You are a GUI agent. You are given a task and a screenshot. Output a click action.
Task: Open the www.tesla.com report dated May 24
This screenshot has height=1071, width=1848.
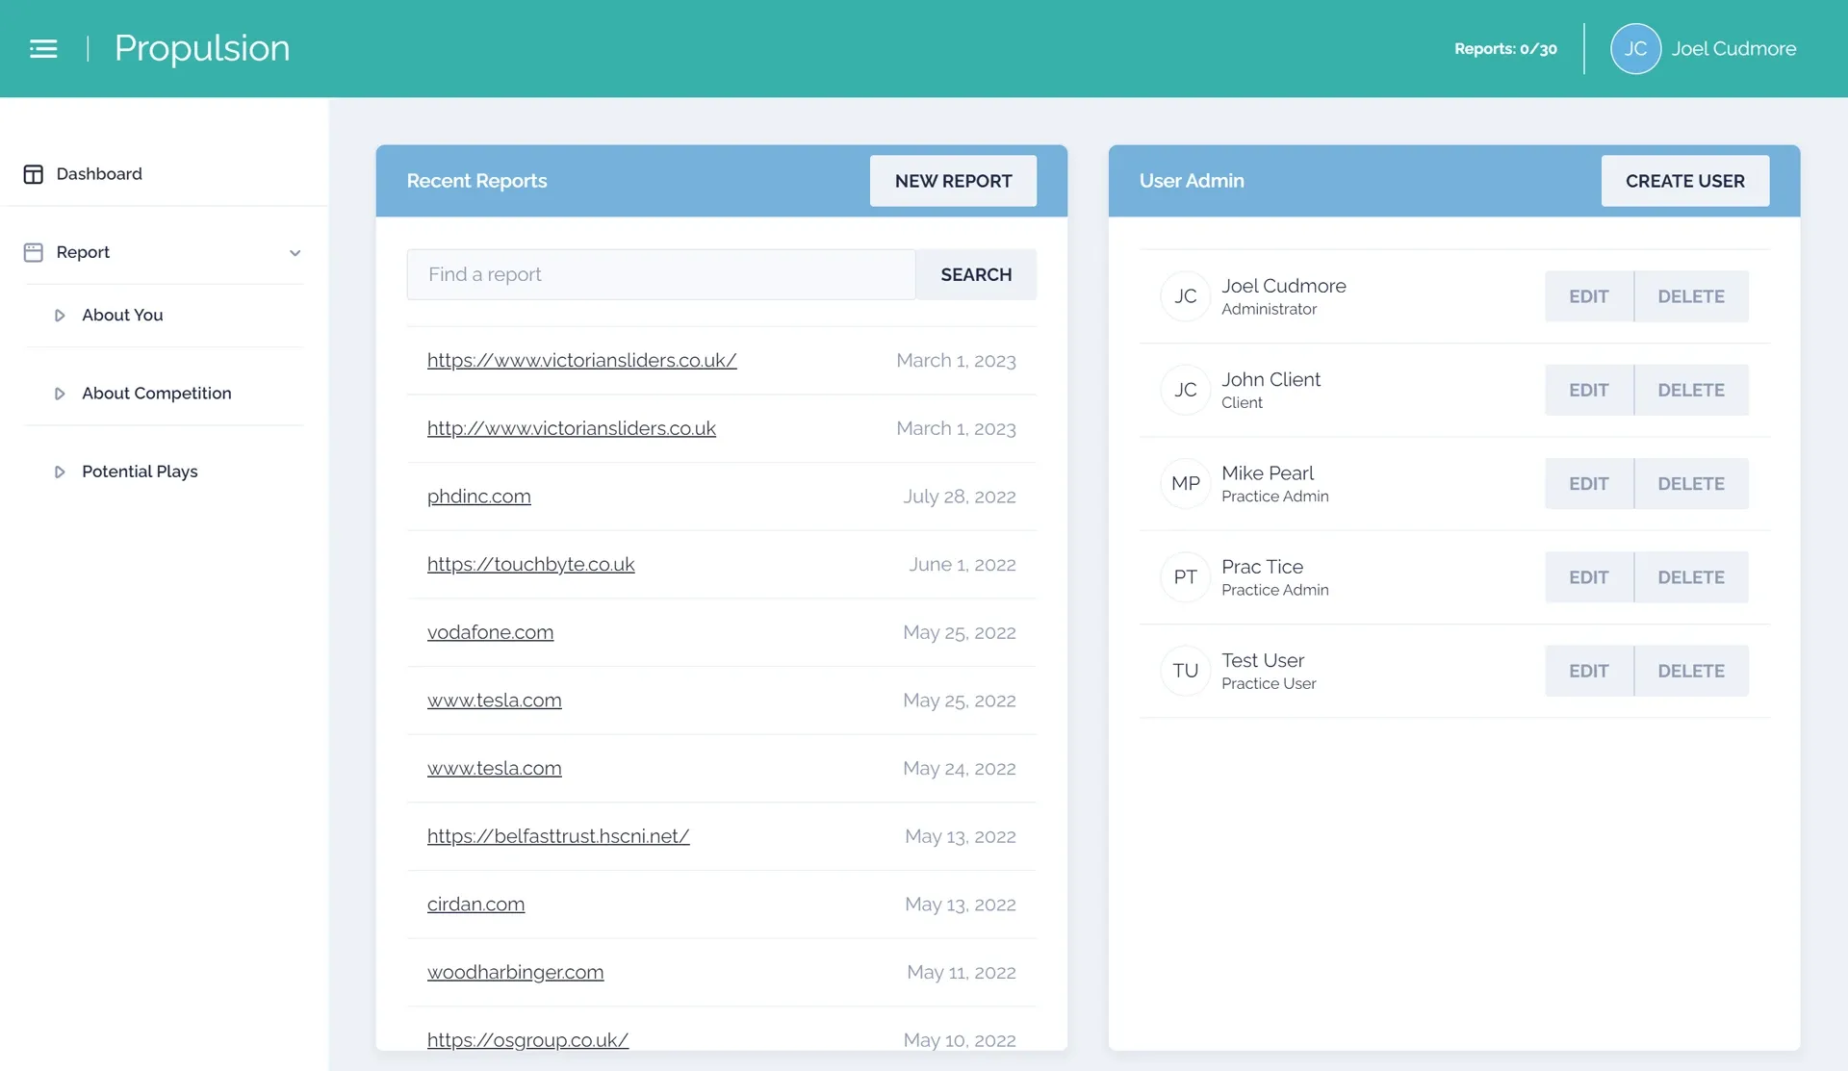pyautogui.click(x=494, y=768)
